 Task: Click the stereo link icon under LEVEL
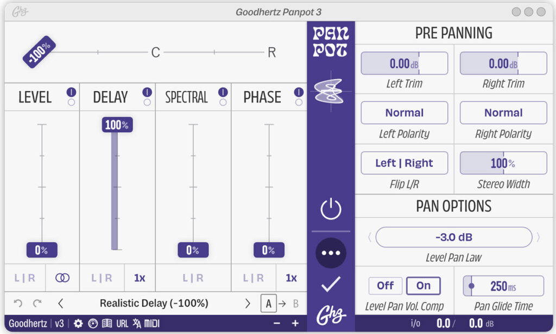[61, 278]
